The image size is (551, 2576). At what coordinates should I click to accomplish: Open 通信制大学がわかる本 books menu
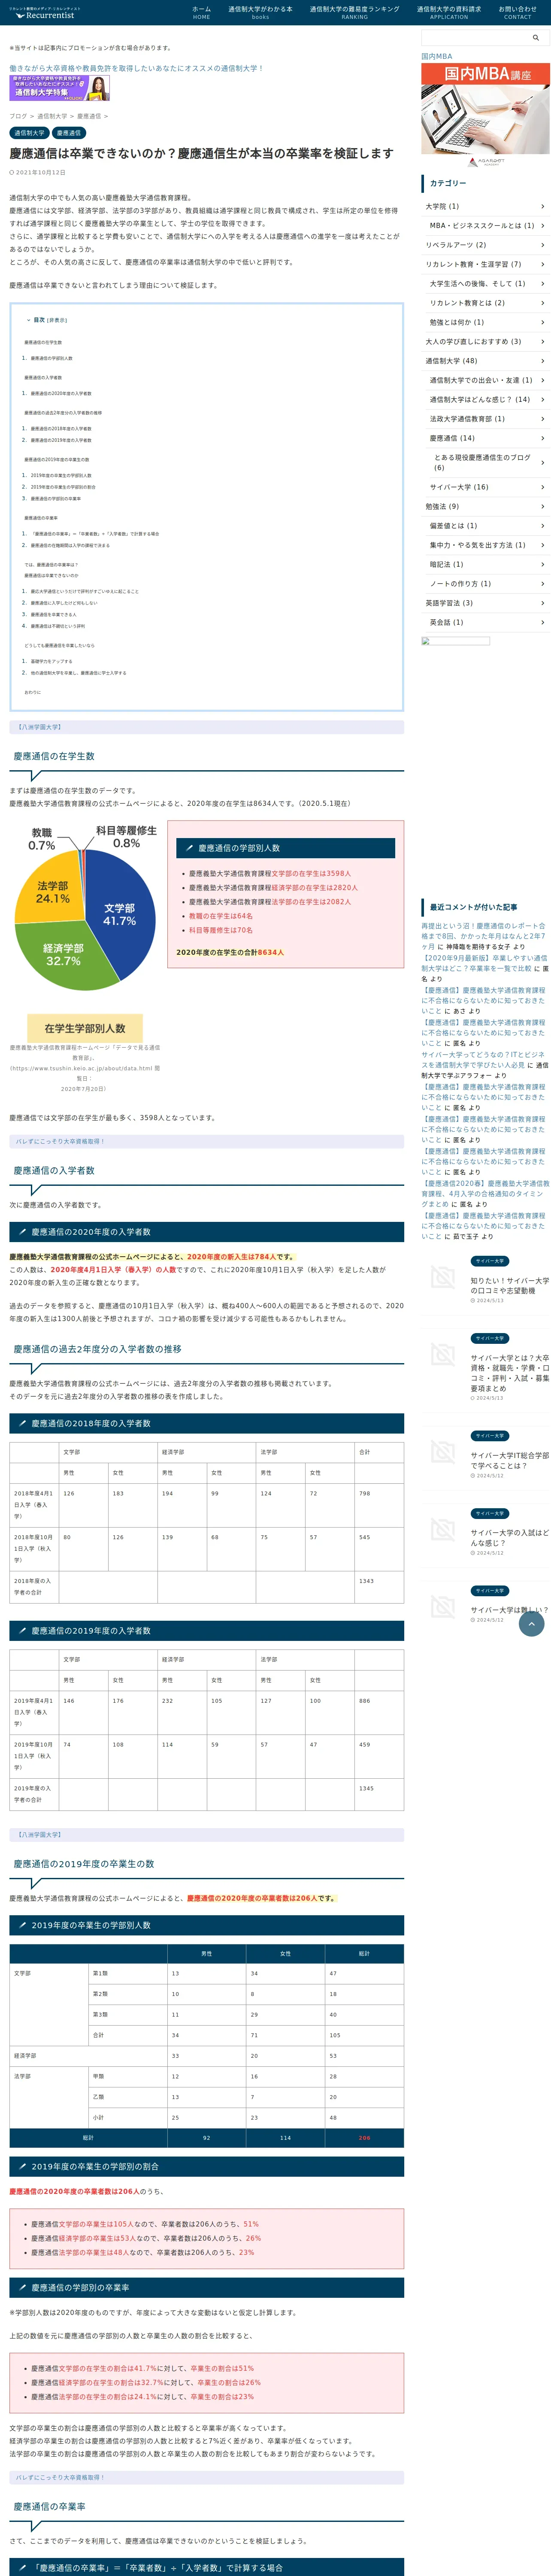(x=260, y=12)
